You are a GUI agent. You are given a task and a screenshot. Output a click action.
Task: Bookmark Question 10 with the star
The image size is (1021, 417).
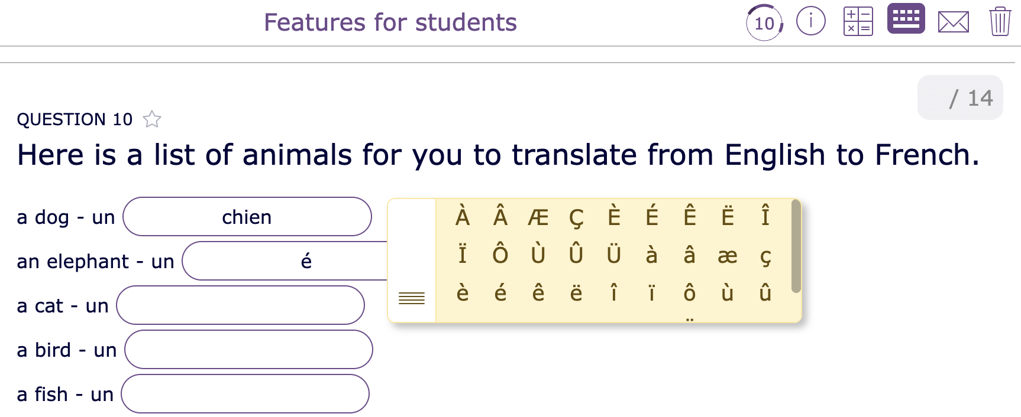click(x=152, y=119)
